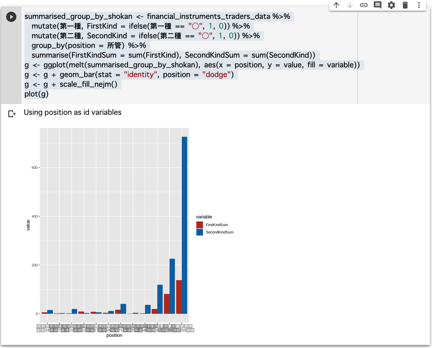
Task: Click the "identity" string in code
Action: pyautogui.click(x=140, y=74)
